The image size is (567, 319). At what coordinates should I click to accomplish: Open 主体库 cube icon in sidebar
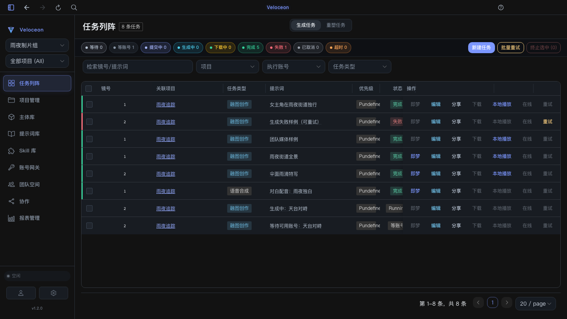point(11,117)
